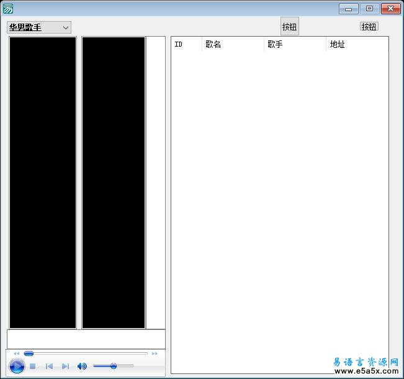
Task: Stop playback with the square Stop icon
Action: (x=32, y=366)
